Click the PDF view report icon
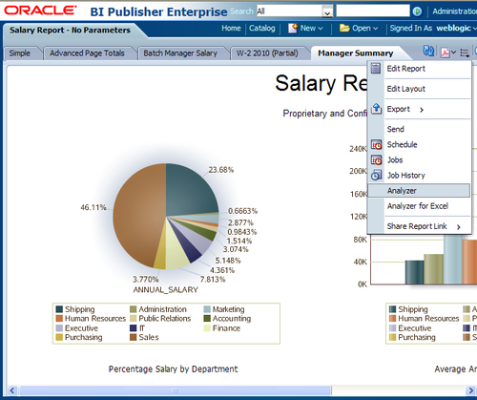Screen dimensions: 477x400 (x=446, y=53)
